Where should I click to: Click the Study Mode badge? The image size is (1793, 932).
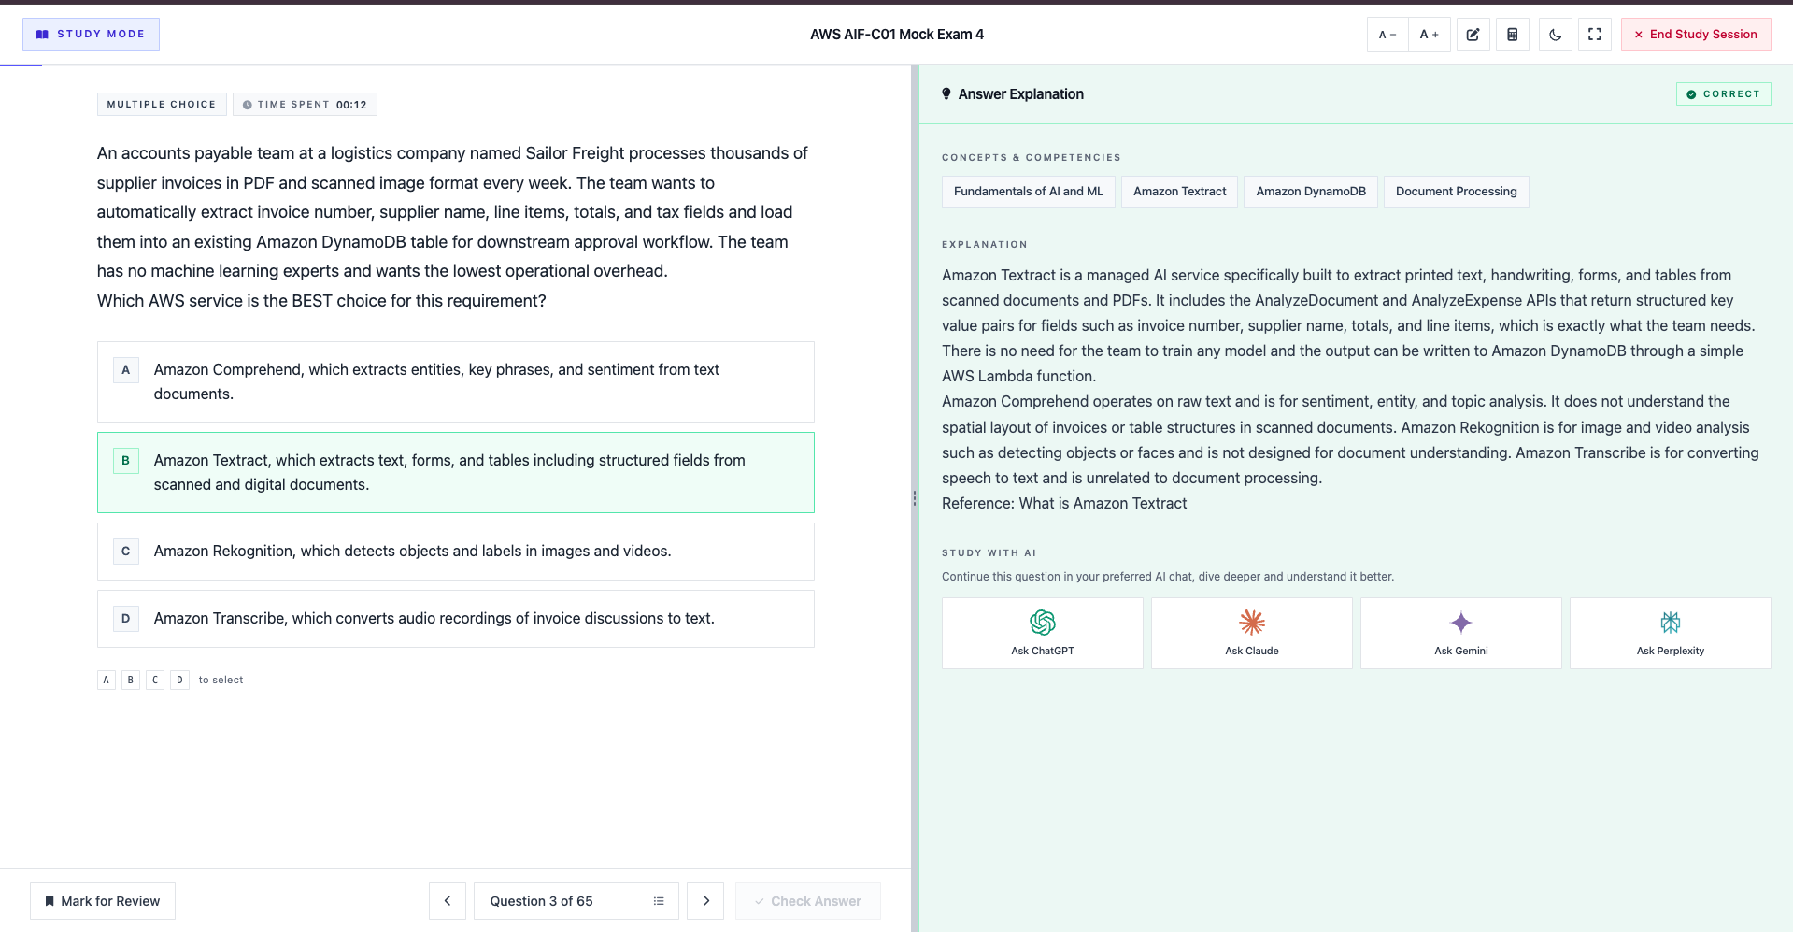(91, 35)
